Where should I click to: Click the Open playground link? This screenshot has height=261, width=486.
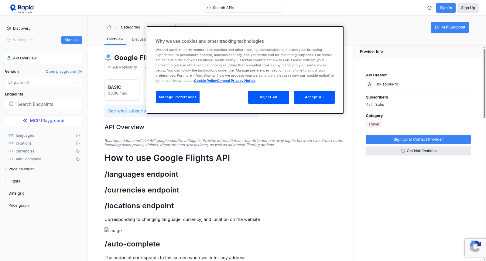click(x=64, y=72)
